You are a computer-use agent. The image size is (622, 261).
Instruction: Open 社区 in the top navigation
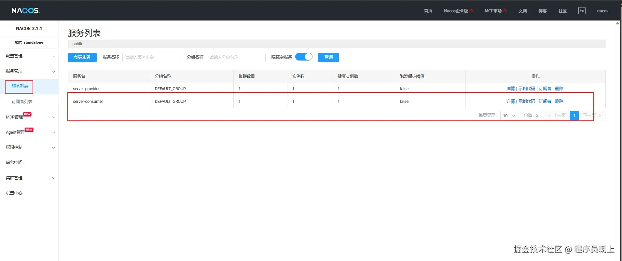click(x=562, y=11)
